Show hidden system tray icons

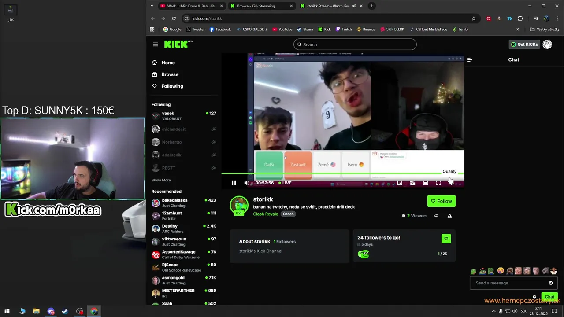(x=493, y=311)
